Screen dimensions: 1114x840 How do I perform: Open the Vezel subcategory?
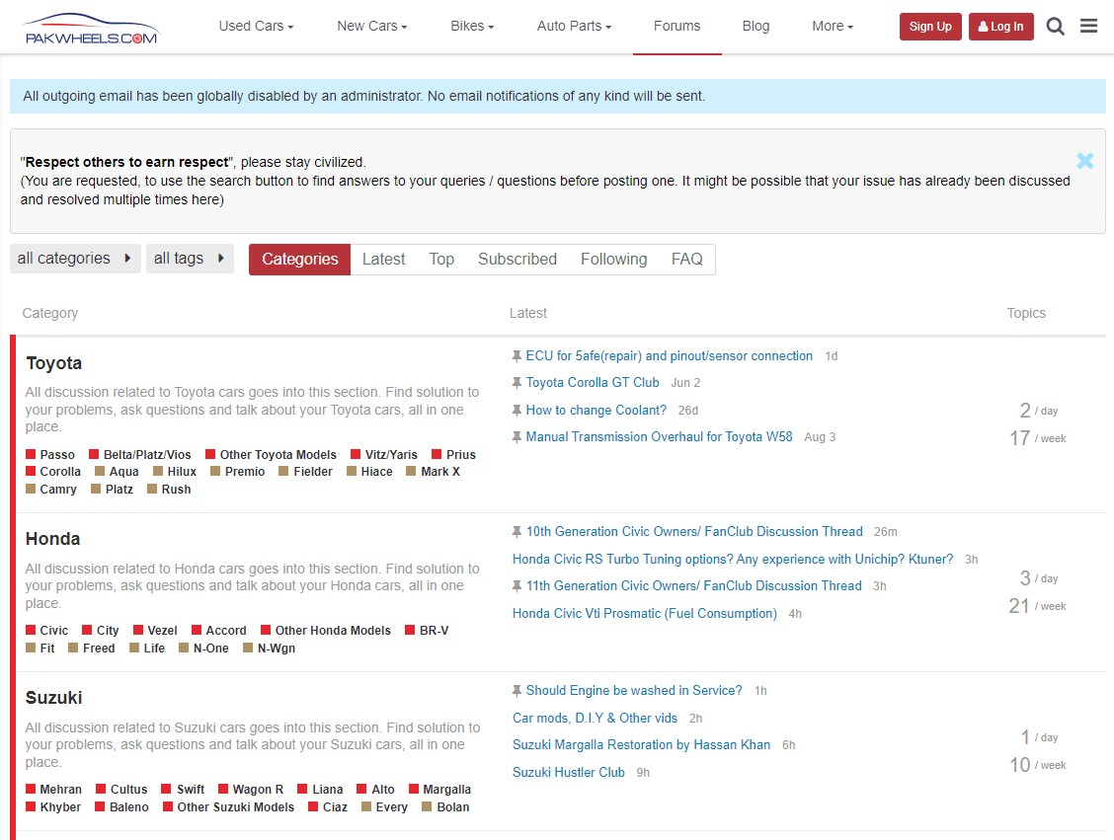click(163, 631)
